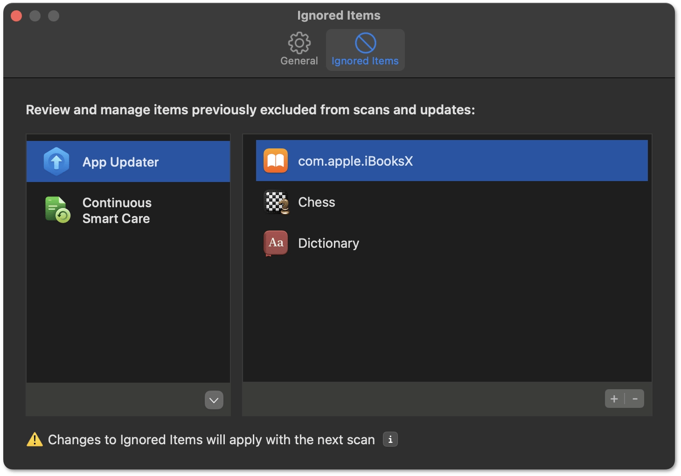Click the yellow warning triangle icon

coord(35,439)
